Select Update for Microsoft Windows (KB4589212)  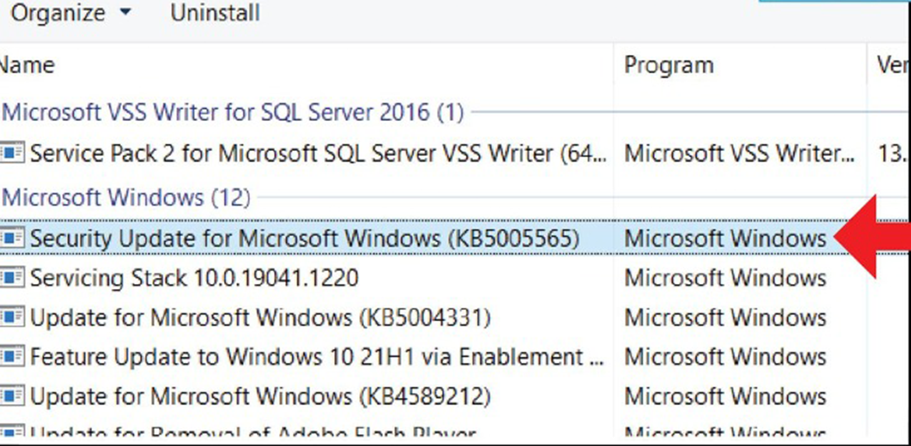[x=260, y=396]
